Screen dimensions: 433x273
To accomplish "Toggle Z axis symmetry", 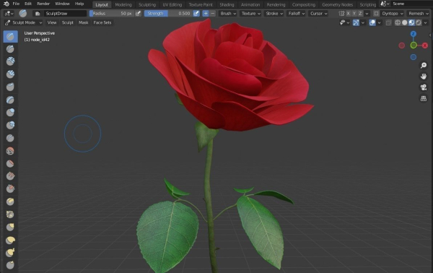I will click(x=360, y=14).
